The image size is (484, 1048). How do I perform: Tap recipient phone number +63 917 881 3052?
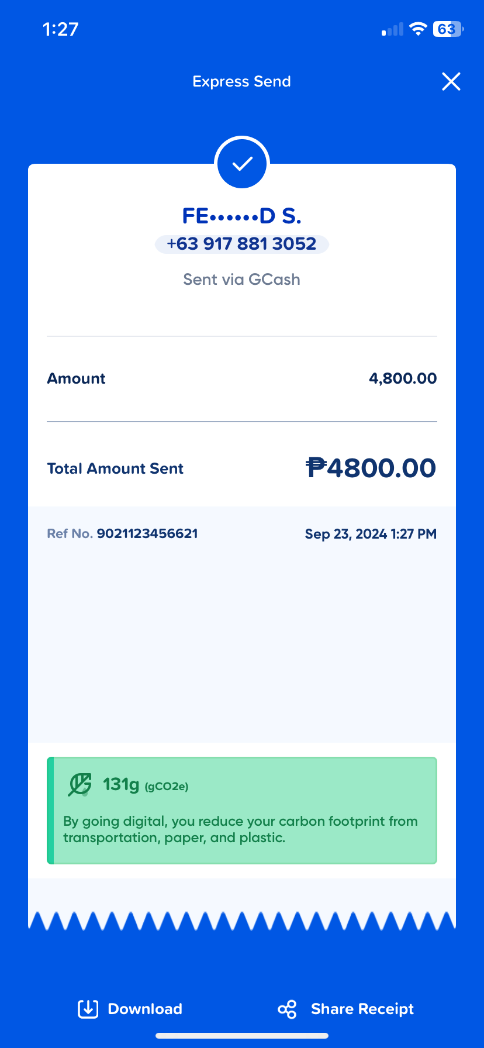[x=242, y=244]
